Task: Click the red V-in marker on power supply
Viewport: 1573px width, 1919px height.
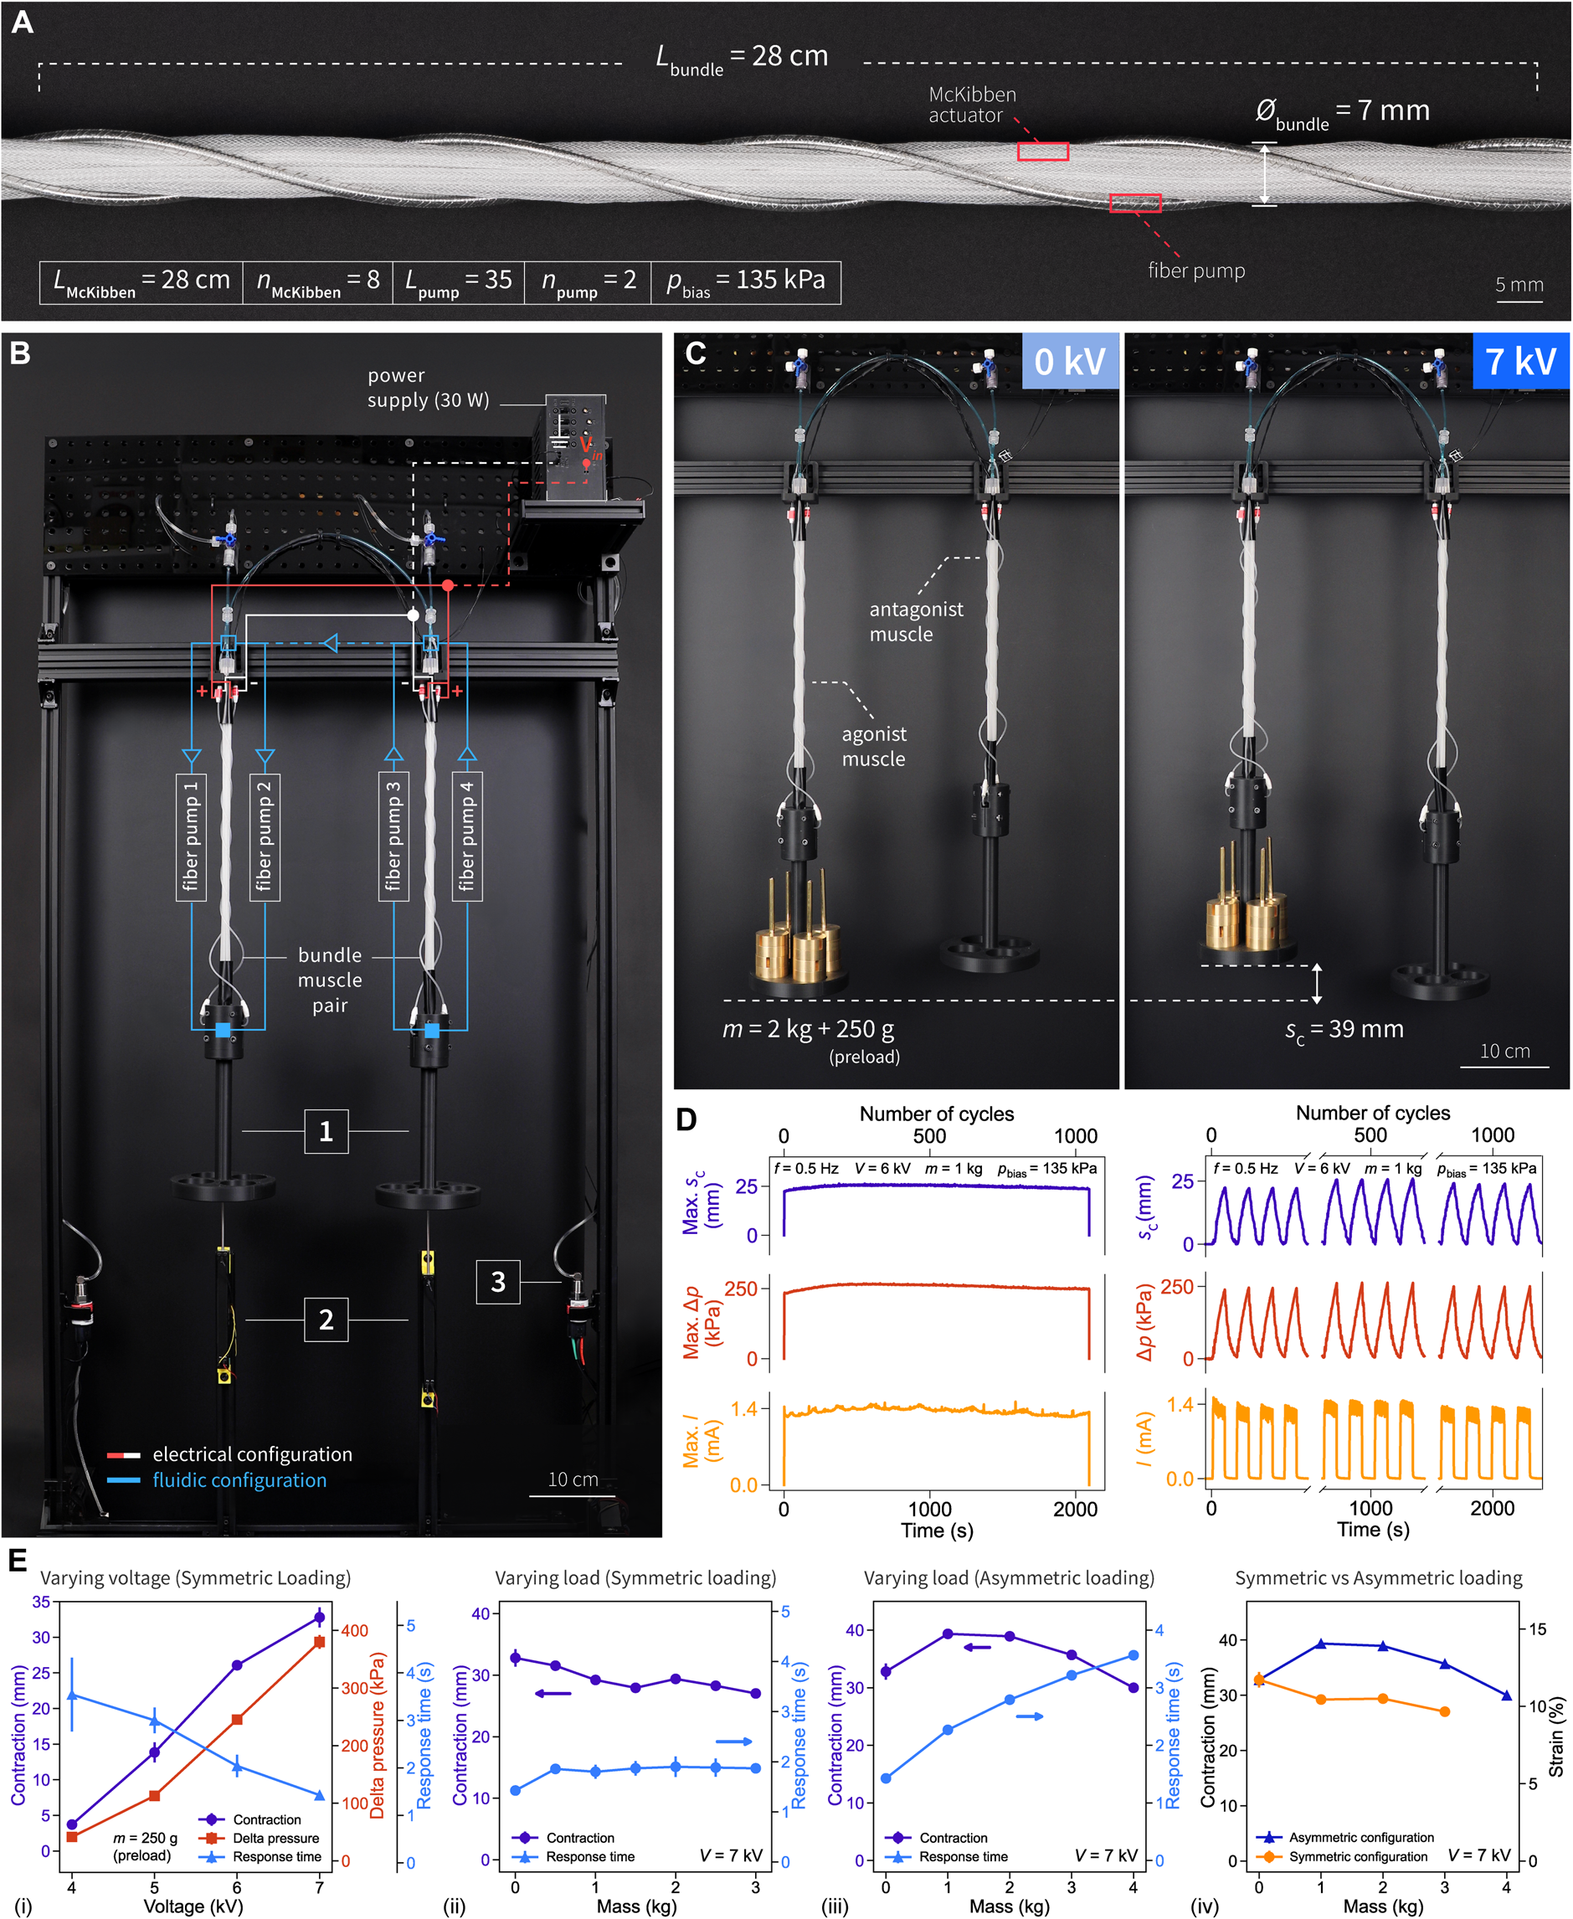Action: pos(587,451)
